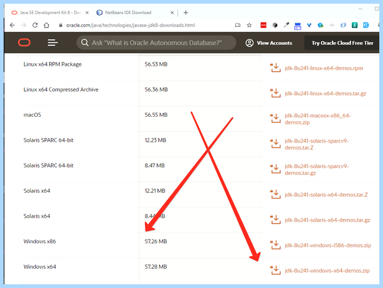Click download icon for solaris-x64-demos.tar.Z
The width and height of the screenshot is (383, 288).
(x=276, y=194)
